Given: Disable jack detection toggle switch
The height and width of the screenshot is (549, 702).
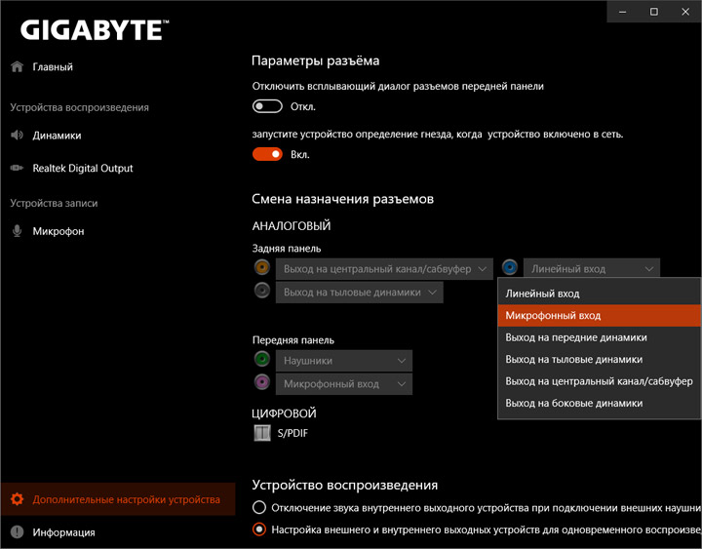Looking at the screenshot, I should point(267,154).
